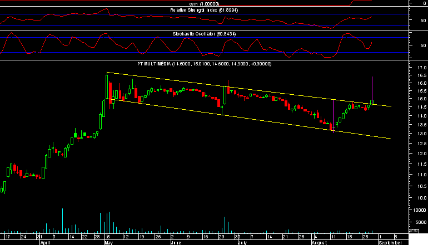Click the July month label
This screenshot has height=245, width=428.
point(242,243)
